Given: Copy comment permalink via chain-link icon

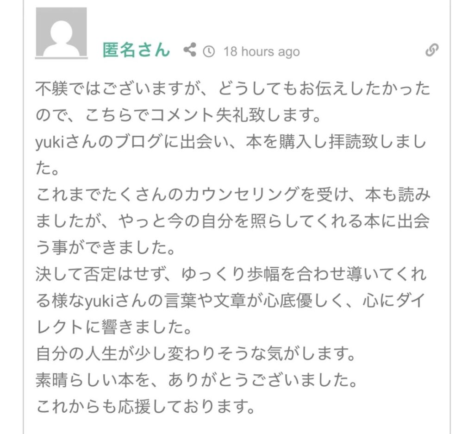Looking at the screenshot, I should (432, 50).
